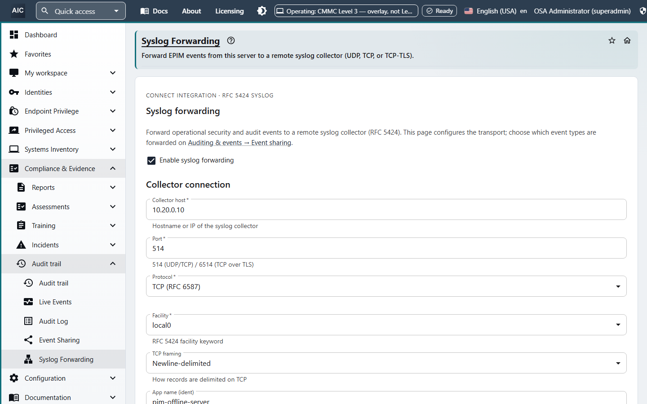Click the Privileged Access icon

(14, 130)
